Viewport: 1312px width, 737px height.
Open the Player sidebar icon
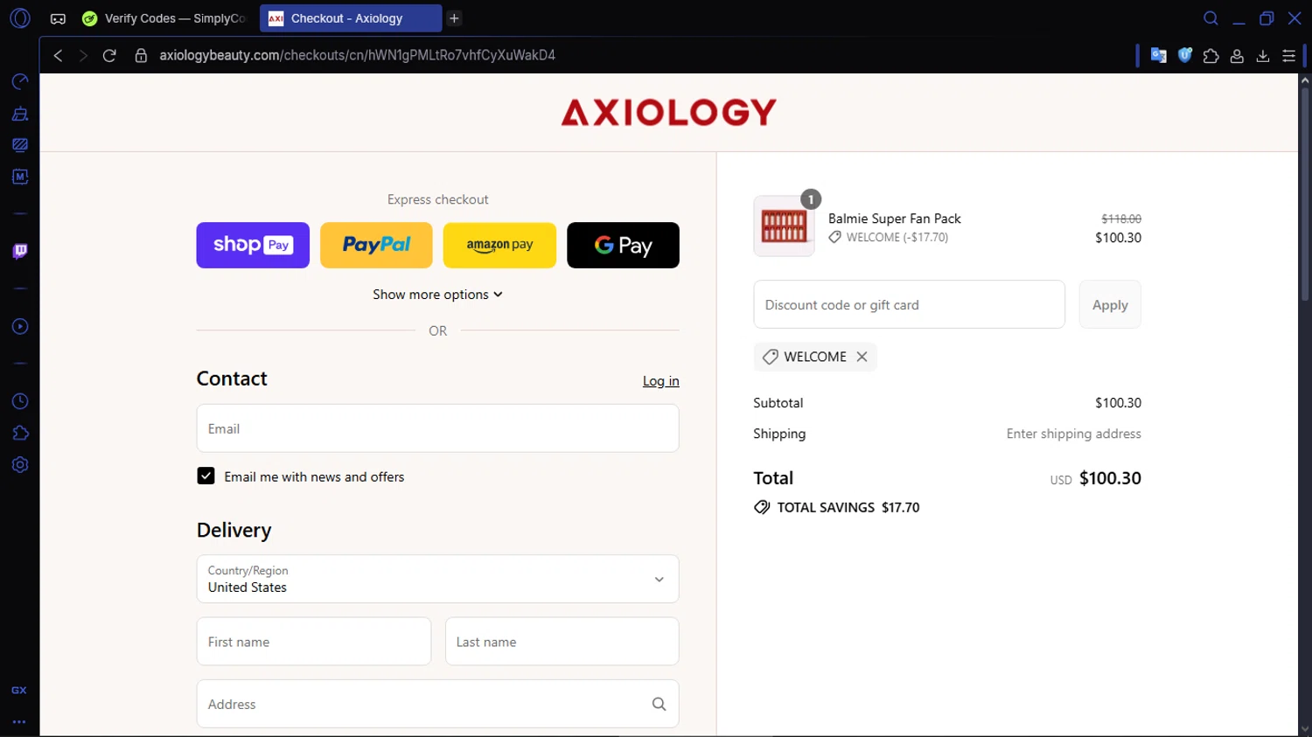[x=19, y=327]
